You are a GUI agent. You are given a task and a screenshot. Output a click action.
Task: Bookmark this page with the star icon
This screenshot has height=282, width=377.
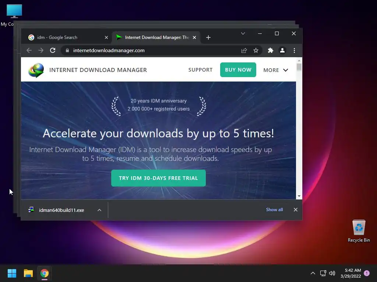256,50
